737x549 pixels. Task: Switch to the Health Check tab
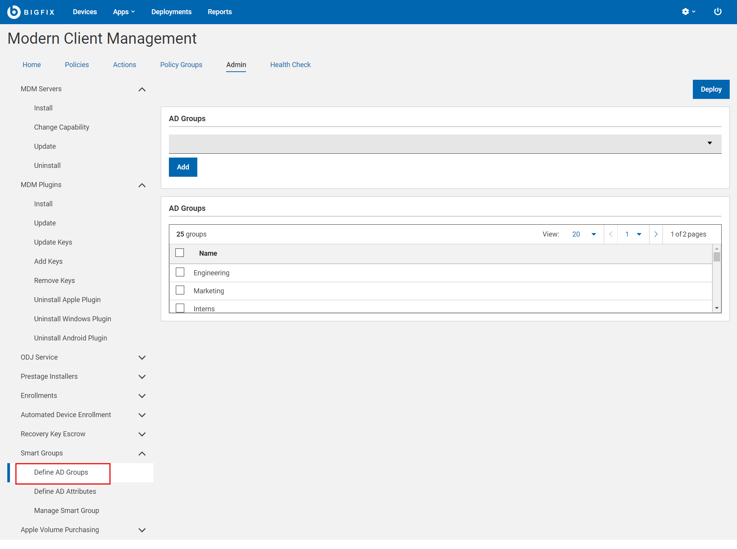click(290, 65)
